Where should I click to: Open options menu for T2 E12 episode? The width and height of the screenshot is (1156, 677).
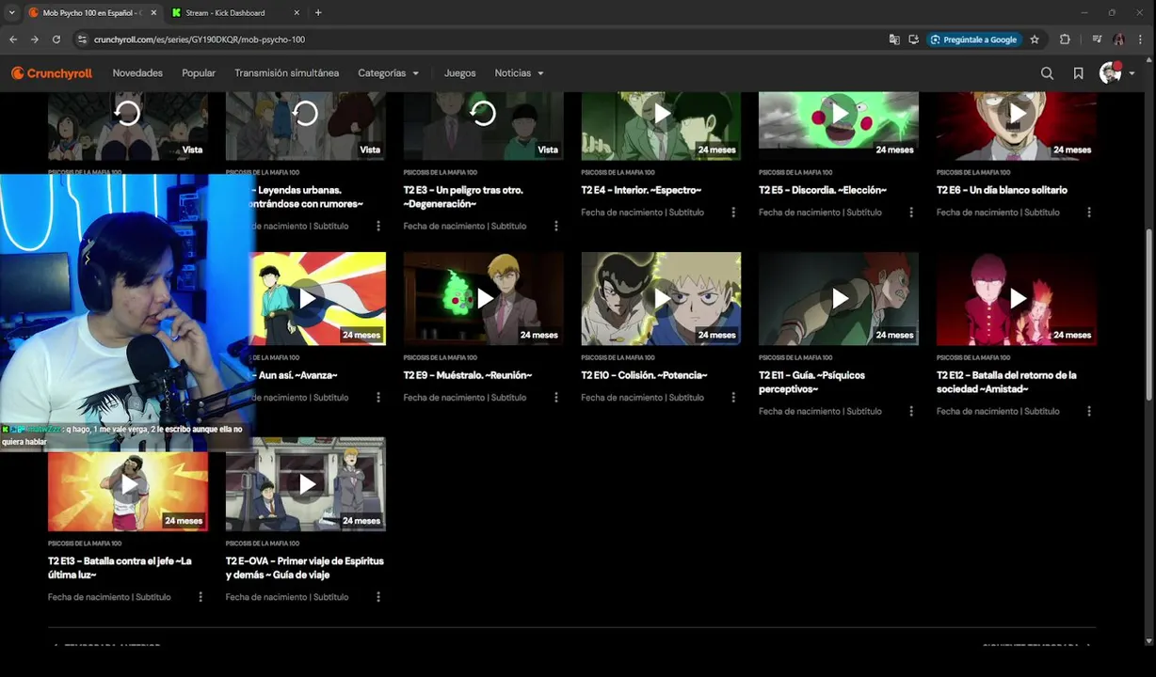[x=1089, y=411]
